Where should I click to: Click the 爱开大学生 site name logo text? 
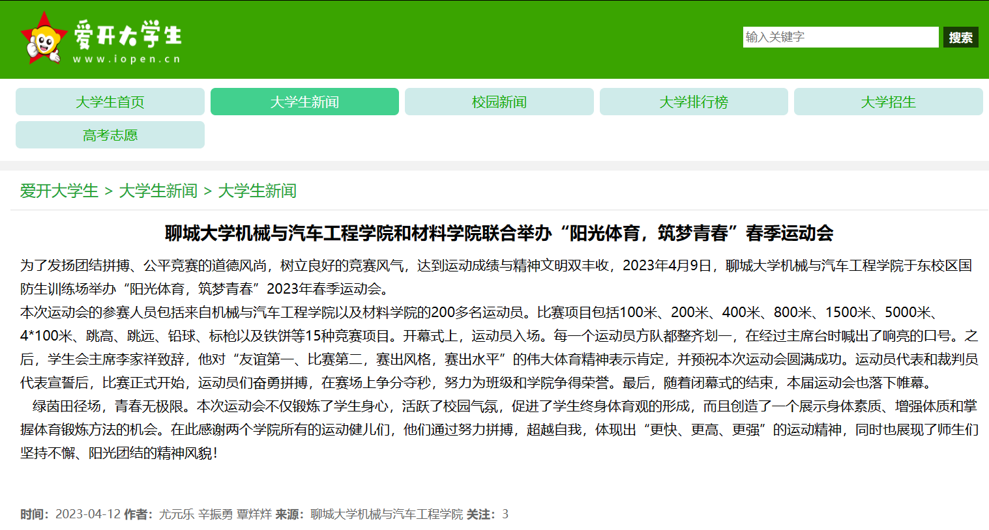(128, 34)
